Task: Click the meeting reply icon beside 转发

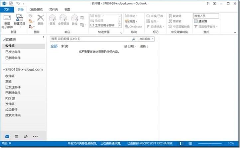Action: point(82,18)
